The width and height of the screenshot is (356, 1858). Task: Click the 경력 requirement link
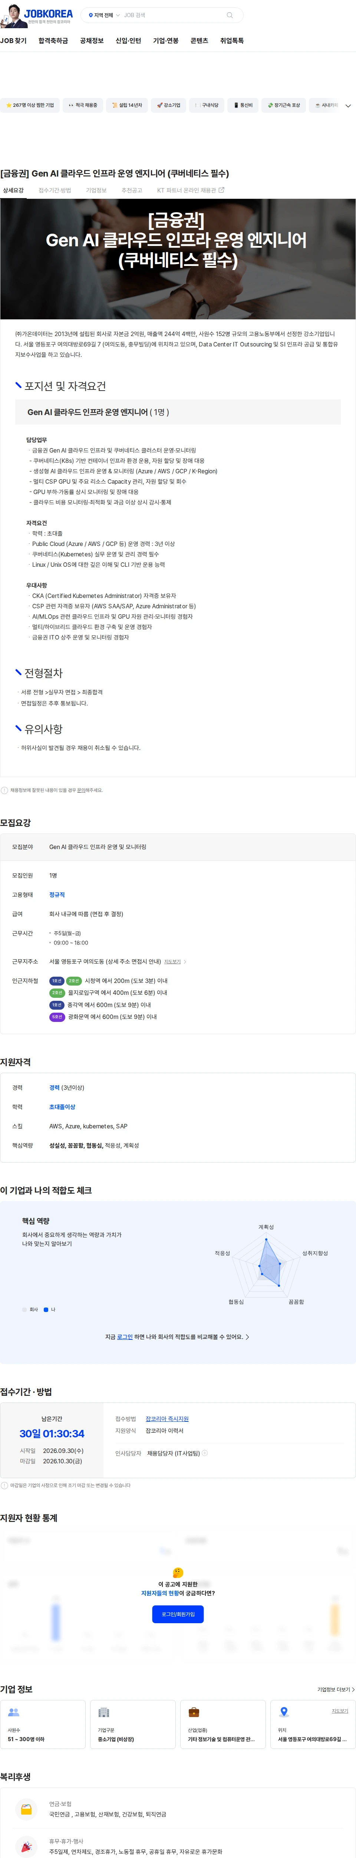[x=54, y=1088]
